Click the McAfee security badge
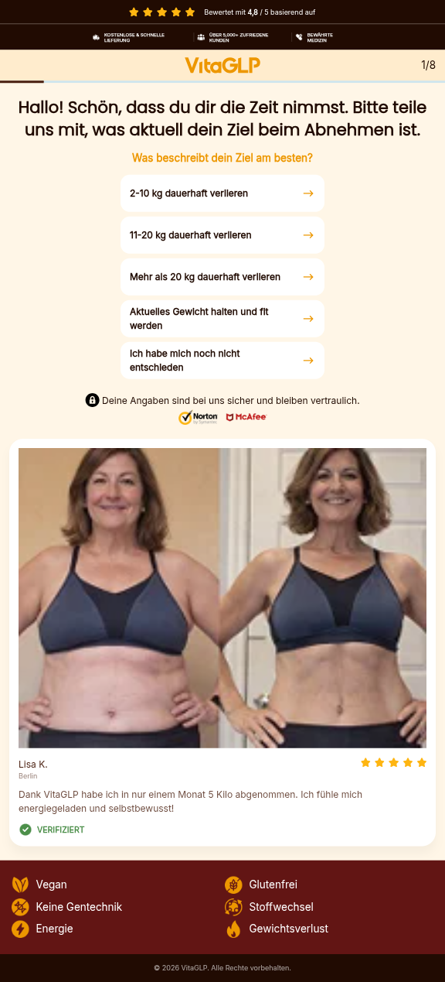 246,417
